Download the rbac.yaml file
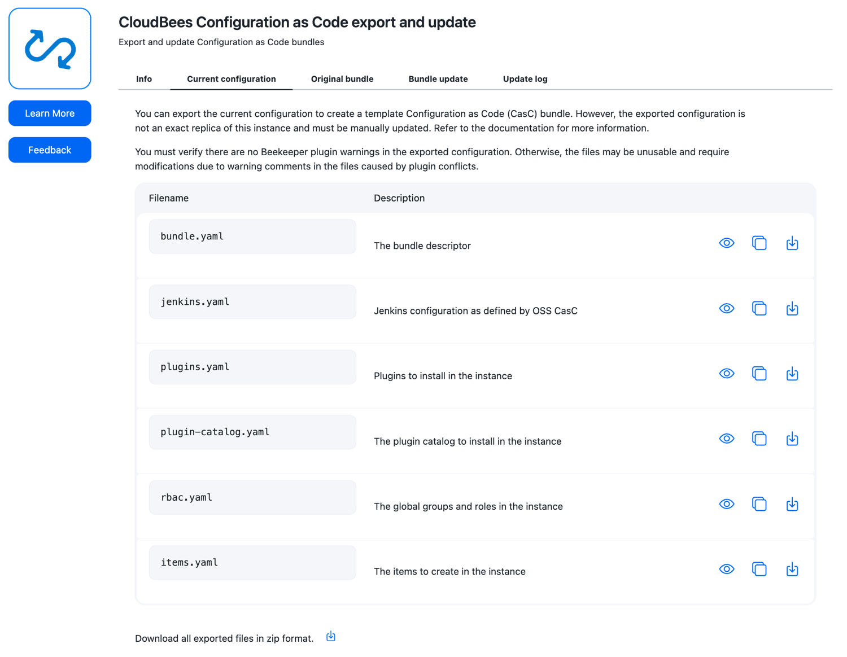The width and height of the screenshot is (847, 657). tap(792, 504)
